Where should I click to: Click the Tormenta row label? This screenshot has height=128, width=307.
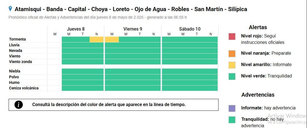[x=17, y=39]
